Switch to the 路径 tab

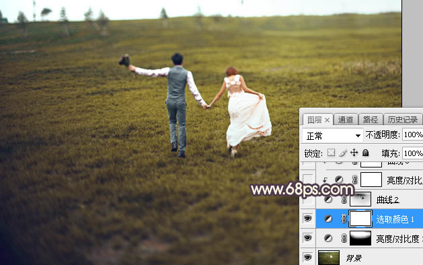pyautogui.click(x=371, y=120)
